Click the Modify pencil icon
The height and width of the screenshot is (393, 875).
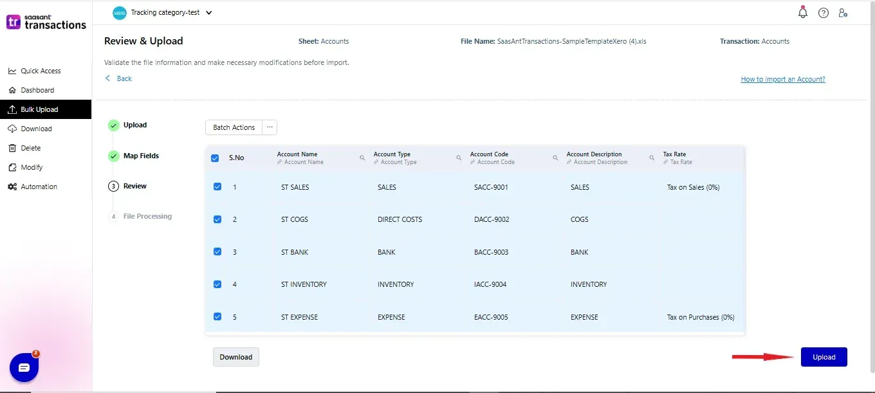click(12, 167)
